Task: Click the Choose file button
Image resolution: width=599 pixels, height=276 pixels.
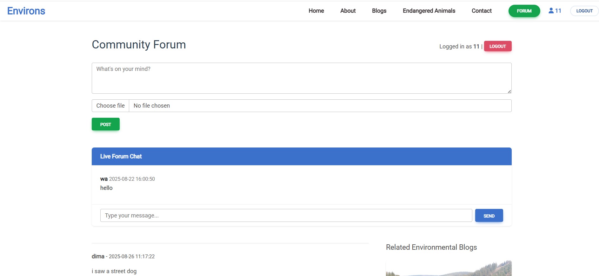Action: 110,106
